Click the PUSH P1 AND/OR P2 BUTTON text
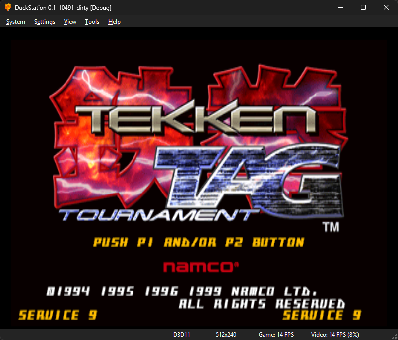398x340 pixels. point(199,243)
